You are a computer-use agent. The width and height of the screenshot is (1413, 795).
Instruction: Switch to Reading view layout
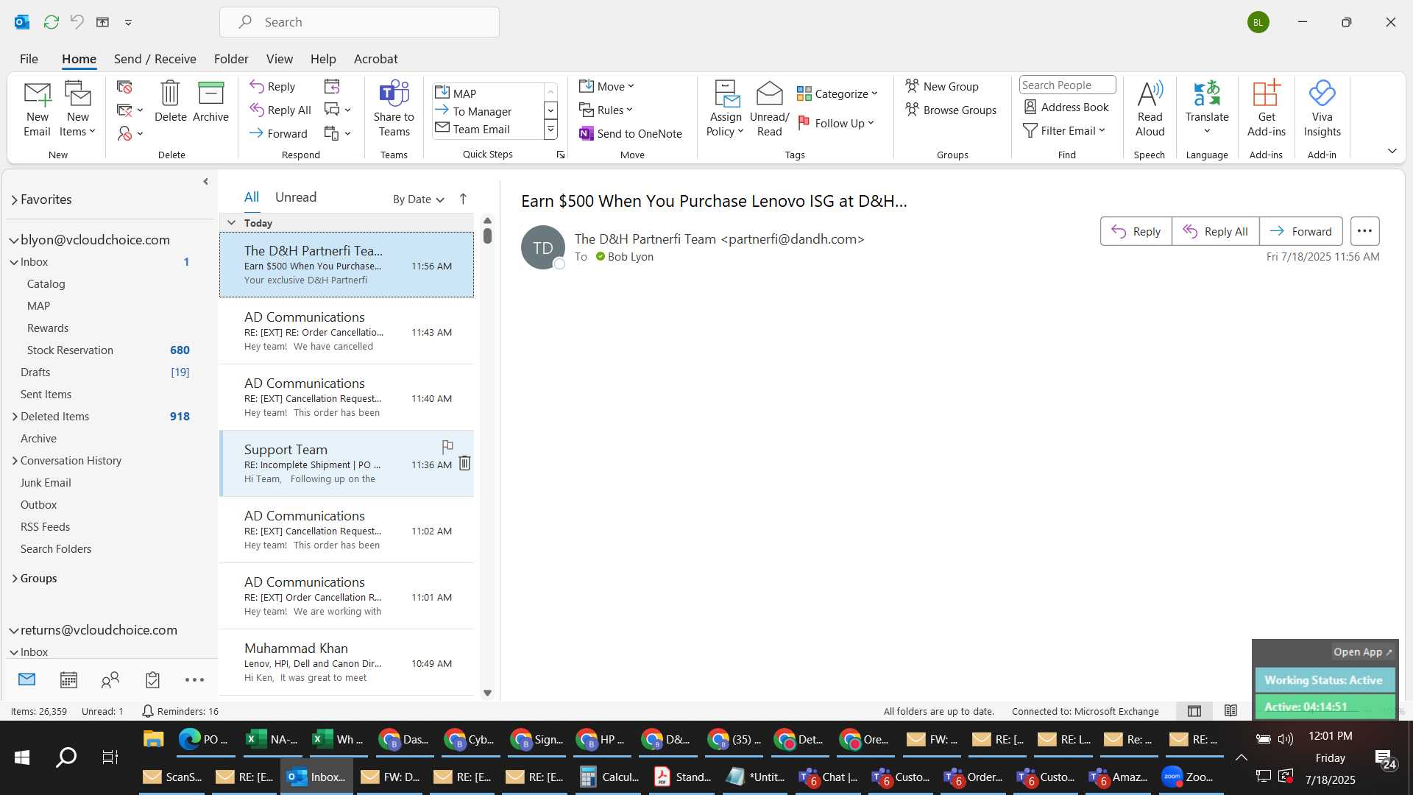pyautogui.click(x=1230, y=710)
